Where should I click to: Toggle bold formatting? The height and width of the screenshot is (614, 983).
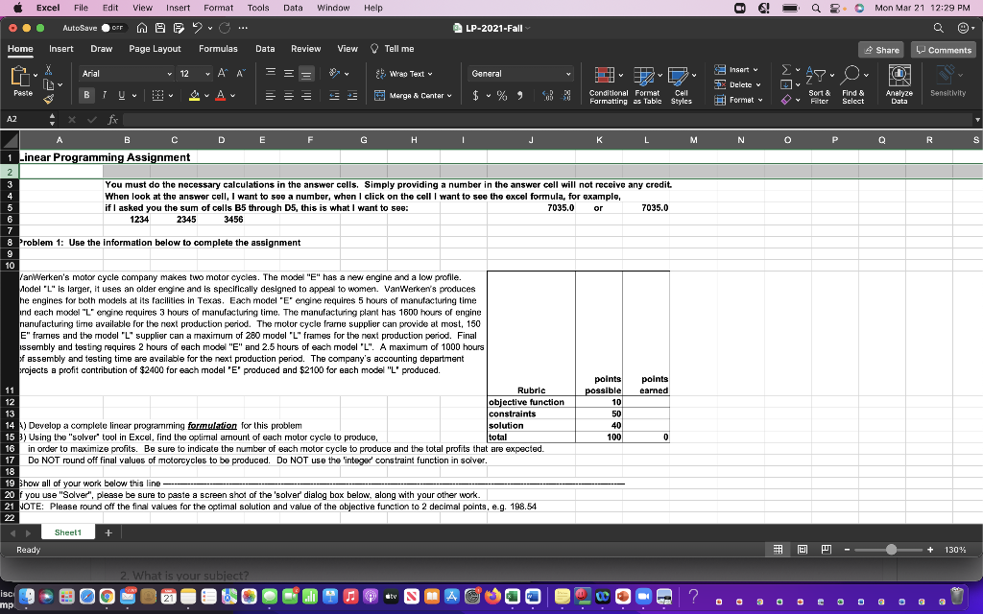click(x=84, y=95)
